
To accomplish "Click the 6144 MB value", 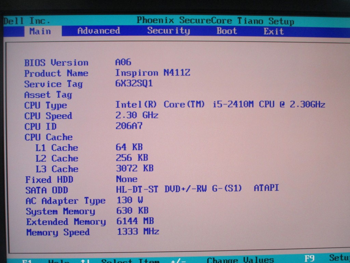I will click(135, 221).
